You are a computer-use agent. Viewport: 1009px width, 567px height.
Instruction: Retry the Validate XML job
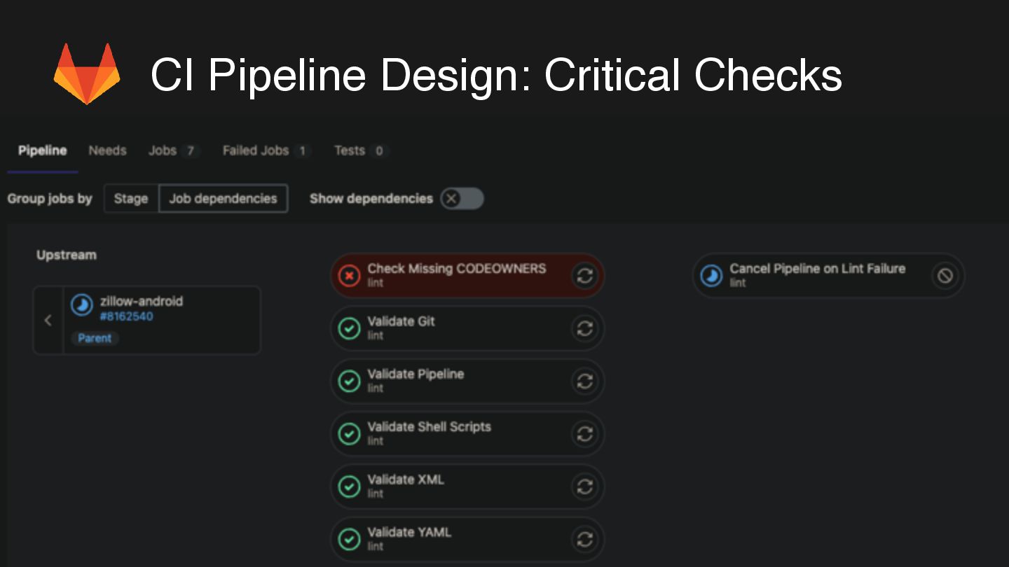click(584, 486)
